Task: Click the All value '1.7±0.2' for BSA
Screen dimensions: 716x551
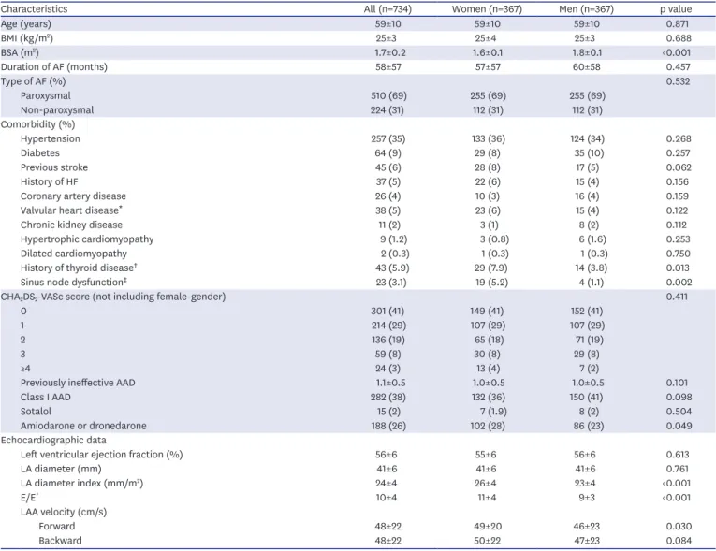Action: pos(390,52)
